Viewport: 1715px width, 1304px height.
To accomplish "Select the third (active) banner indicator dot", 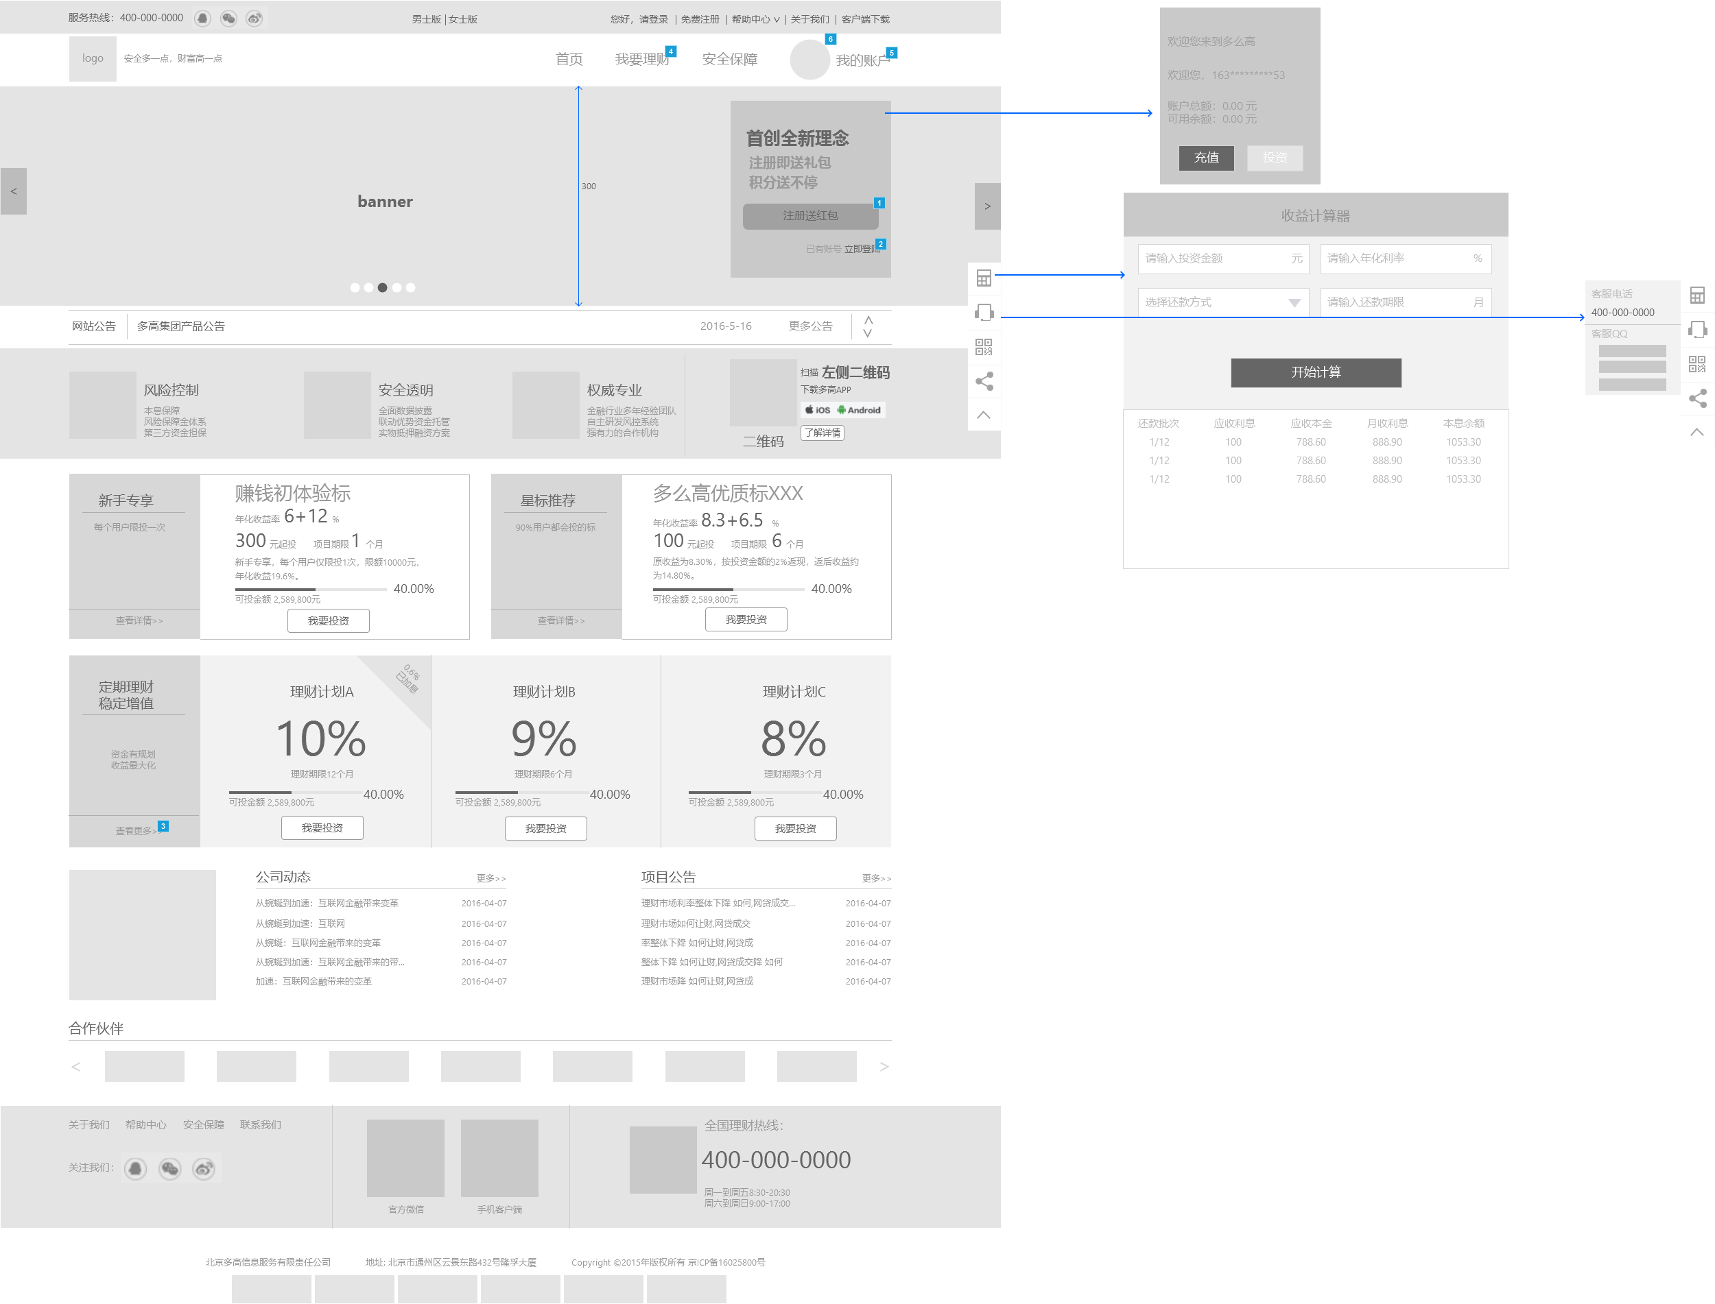I will tap(382, 287).
